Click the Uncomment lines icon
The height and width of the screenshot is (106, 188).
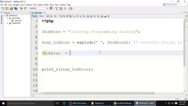[105, 16]
